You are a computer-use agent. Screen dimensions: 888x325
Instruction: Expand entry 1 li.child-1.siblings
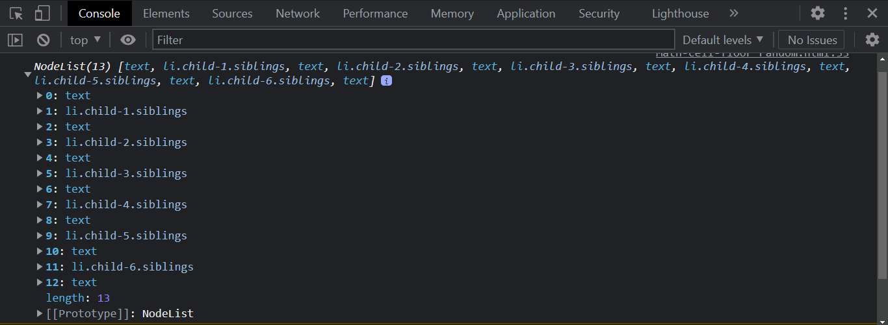pyautogui.click(x=40, y=111)
